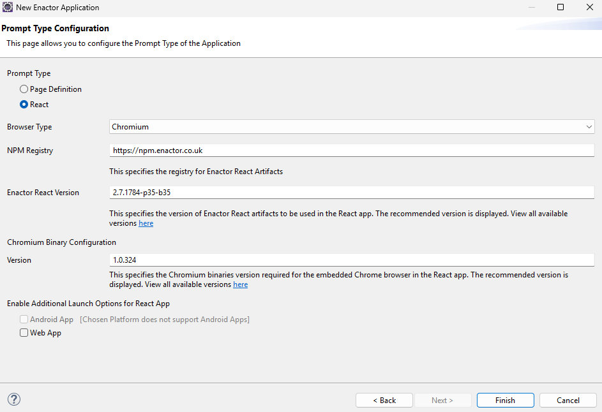
Task: Click the greyed-out Android App checkbox
Action: [x=24, y=320]
